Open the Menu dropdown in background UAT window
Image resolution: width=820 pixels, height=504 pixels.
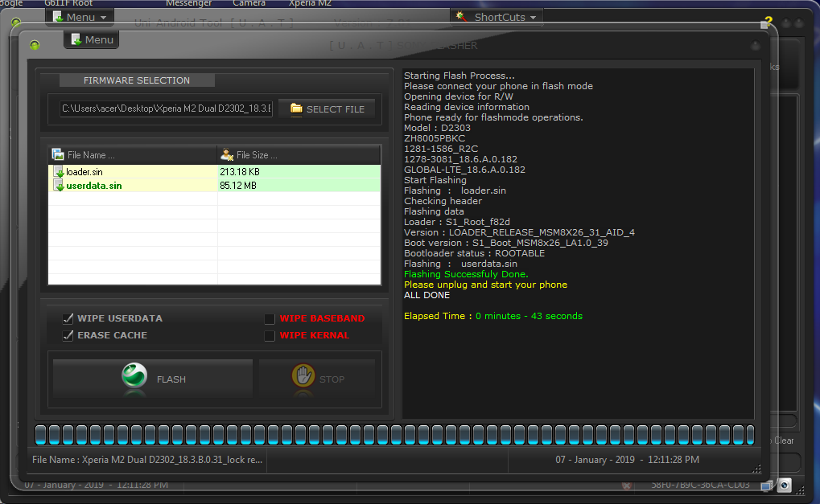tap(80, 17)
